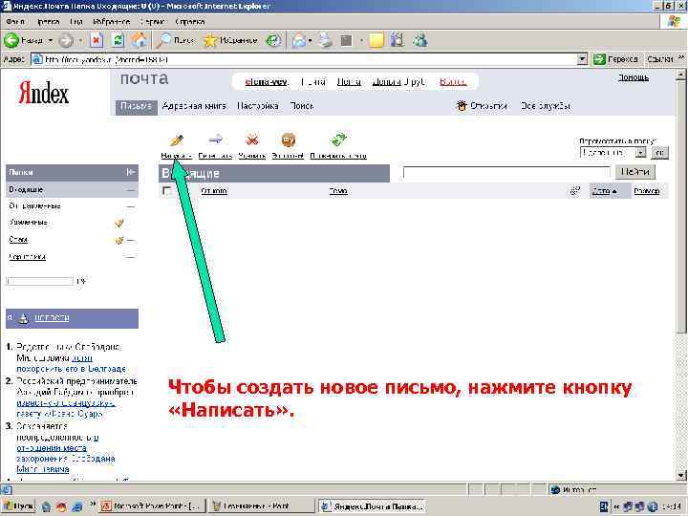Viewport: 688px width, 516px height.
Task: Open the Mail icon dropdown arrow
Action: coord(310,41)
